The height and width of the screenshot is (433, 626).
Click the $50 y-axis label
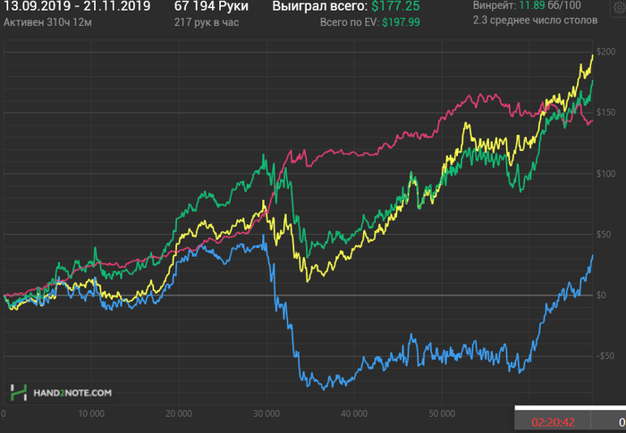click(x=604, y=234)
